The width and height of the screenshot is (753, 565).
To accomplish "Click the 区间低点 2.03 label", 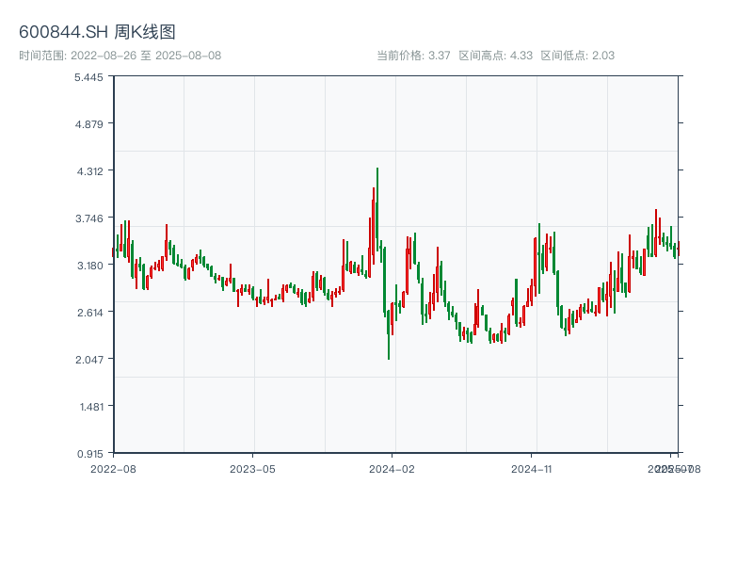I will tap(577, 56).
